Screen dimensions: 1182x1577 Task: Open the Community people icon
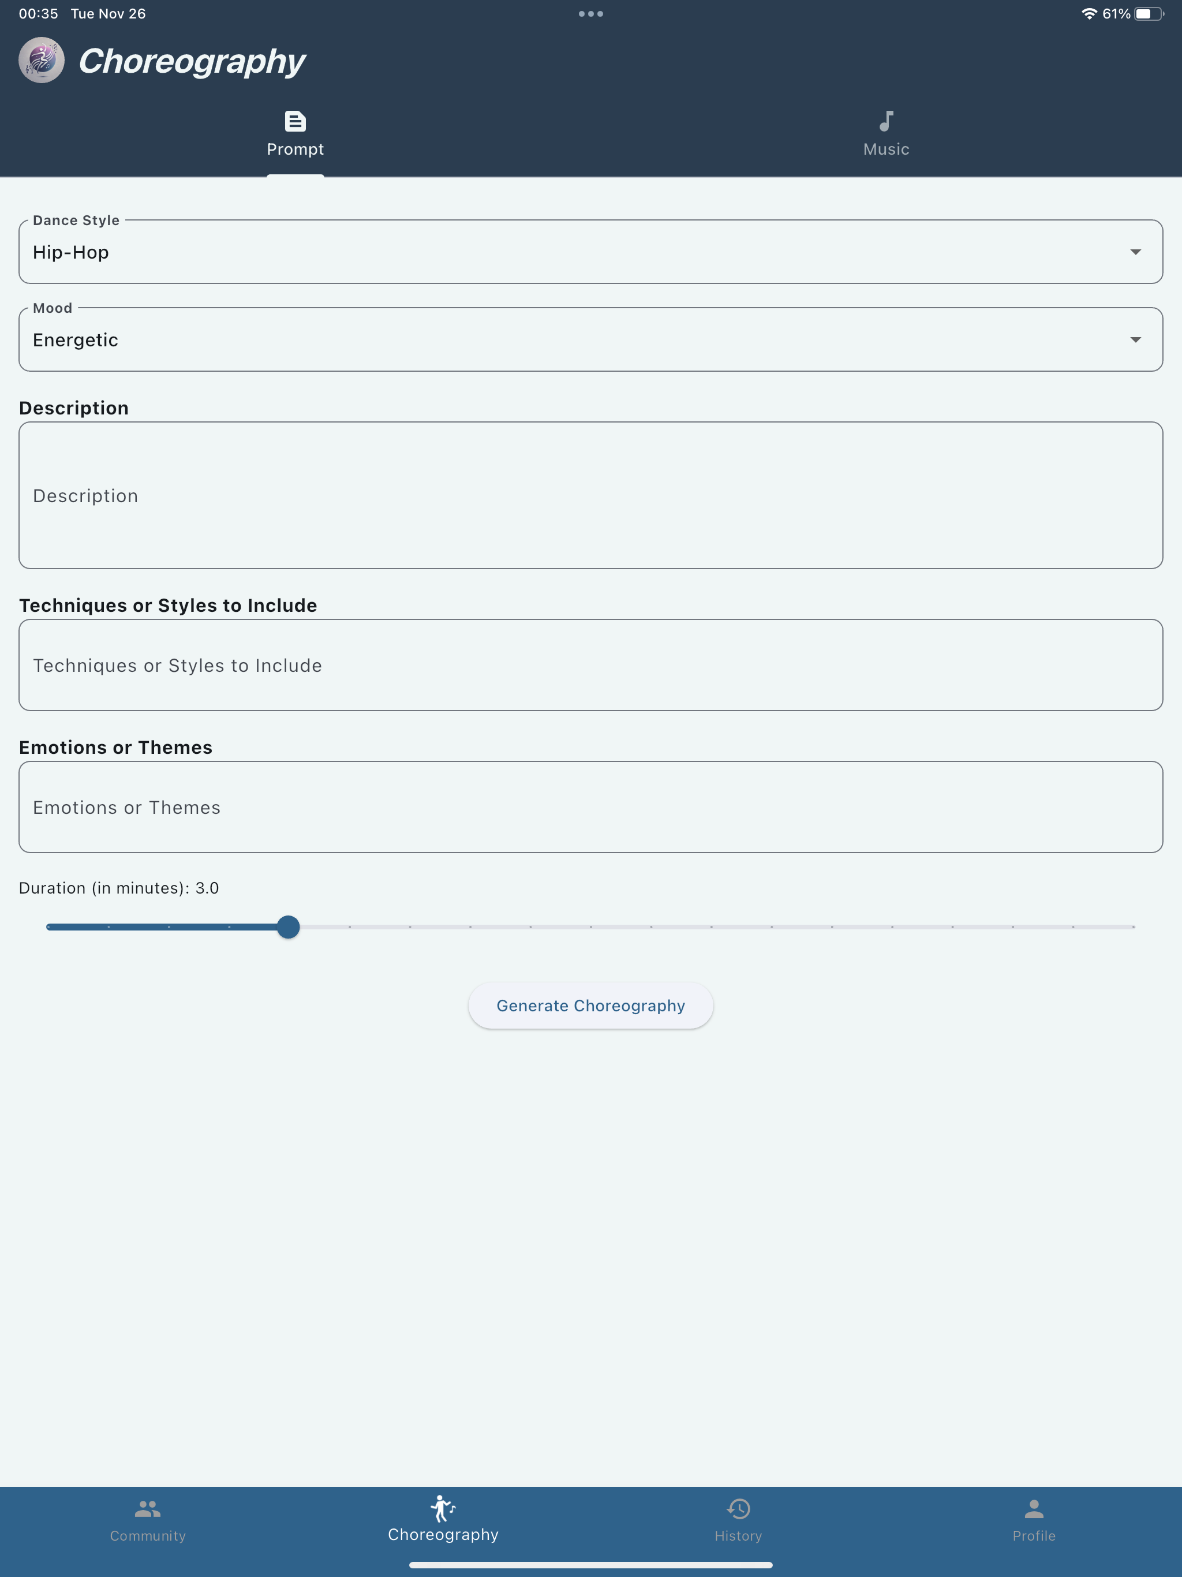(148, 1508)
